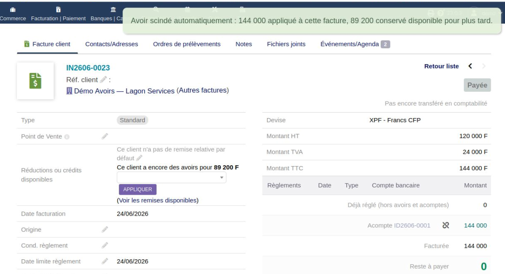Viewport: 505px width, 274px height.
Task: Click the info icon next to Point de Vente
Action: click(x=67, y=137)
